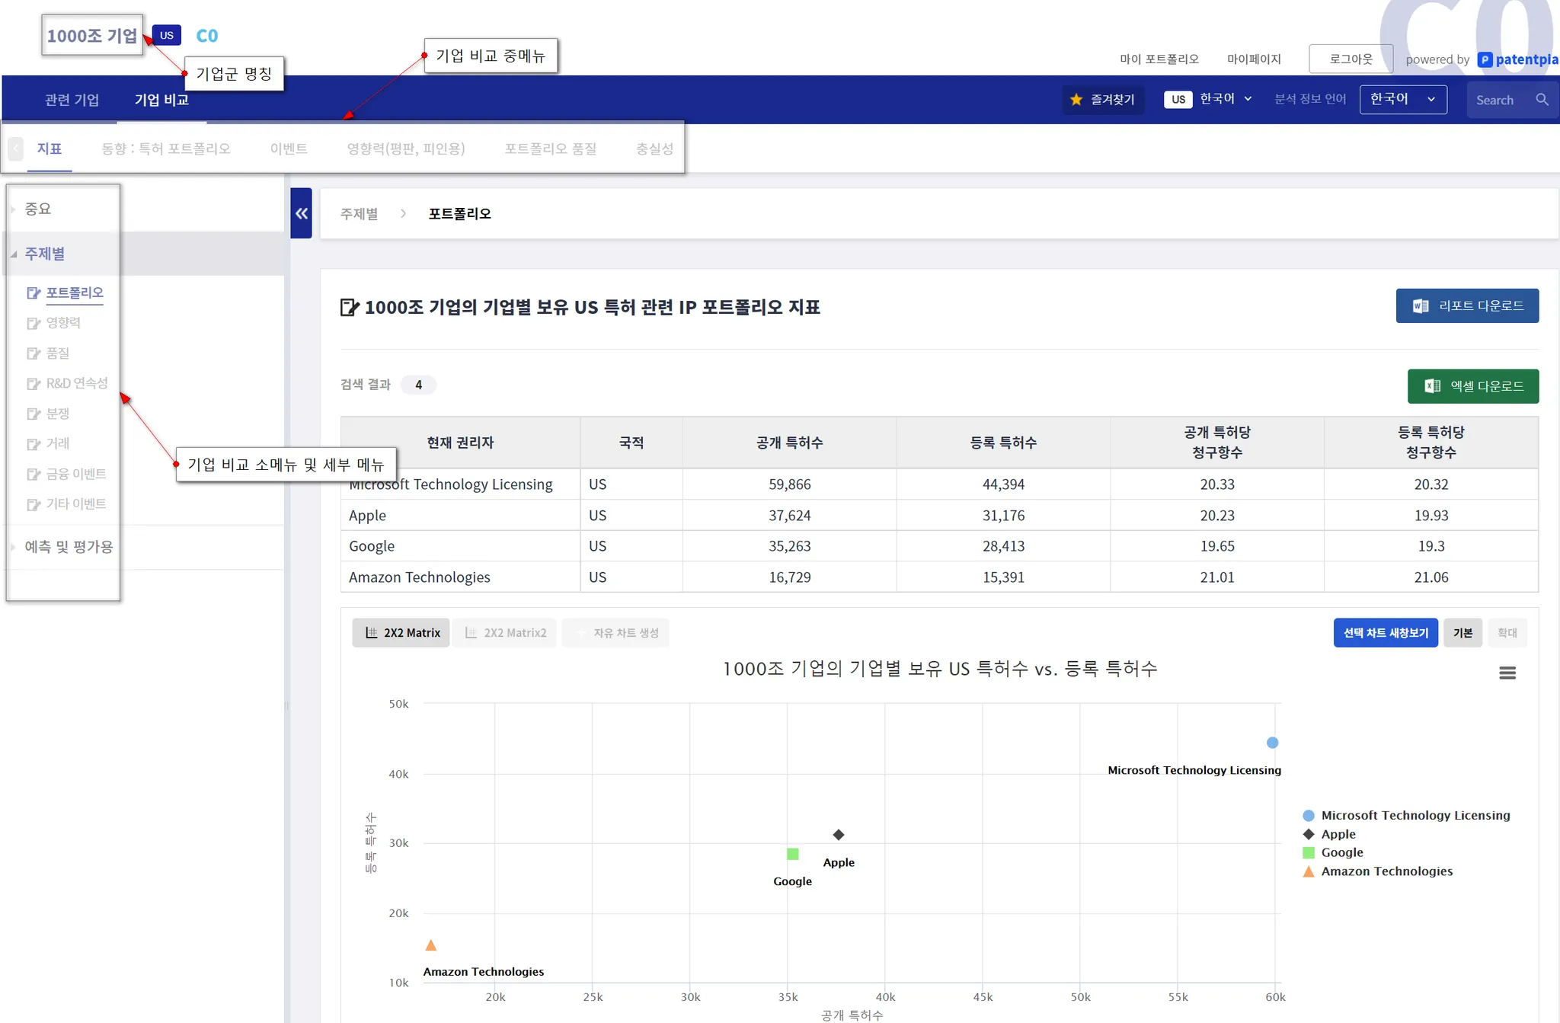Click the search magnifier icon

tap(1542, 100)
